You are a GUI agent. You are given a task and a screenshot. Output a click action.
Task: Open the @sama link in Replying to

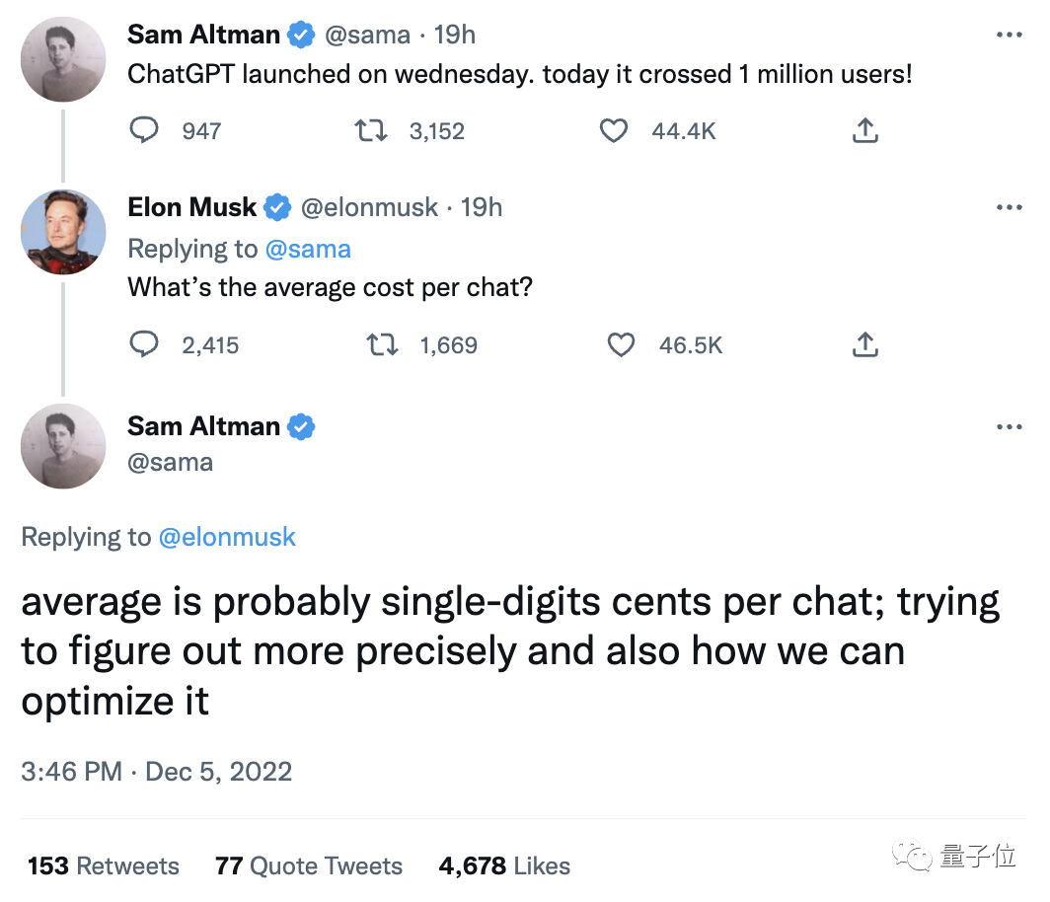pos(308,249)
